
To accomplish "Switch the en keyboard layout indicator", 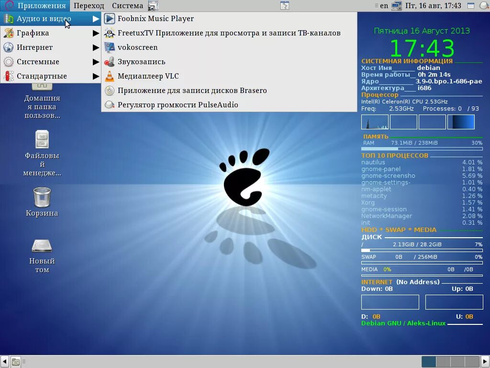I will (x=384, y=6).
